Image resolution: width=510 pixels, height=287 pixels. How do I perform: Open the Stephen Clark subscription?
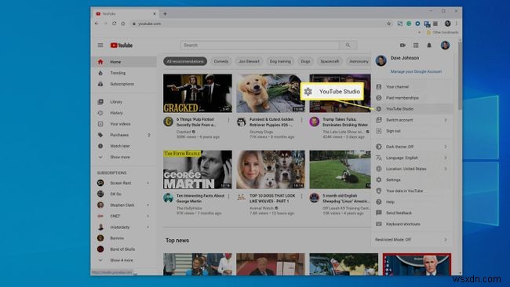[x=124, y=205]
